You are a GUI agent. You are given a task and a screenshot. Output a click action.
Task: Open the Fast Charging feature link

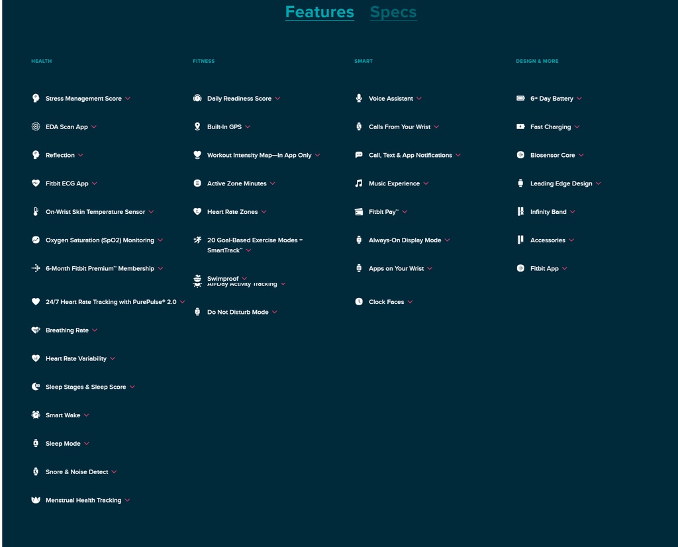(x=550, y=126)
